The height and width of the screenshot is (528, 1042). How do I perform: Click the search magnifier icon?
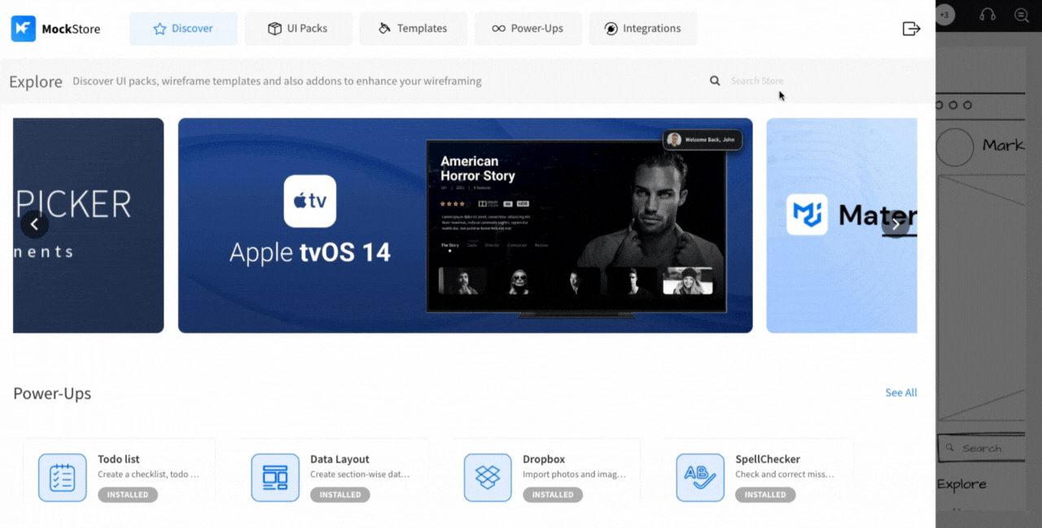715,81
